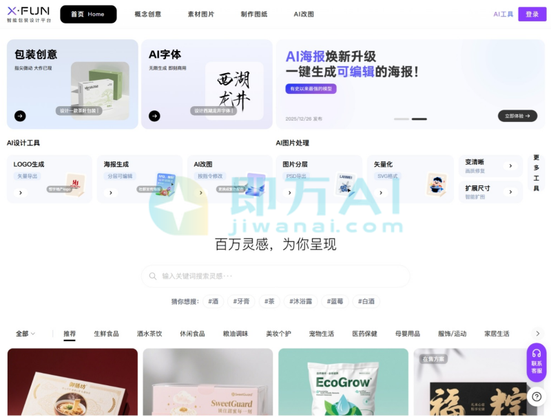Expand the 全部 category dropdown
This screenshot has width=551, height=417.
[25, 334]
